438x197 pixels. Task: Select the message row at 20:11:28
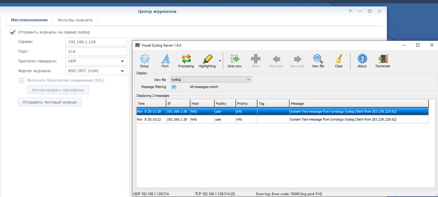282,111
